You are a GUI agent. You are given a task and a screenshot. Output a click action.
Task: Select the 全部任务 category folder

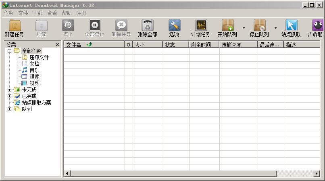pos(31,51)
